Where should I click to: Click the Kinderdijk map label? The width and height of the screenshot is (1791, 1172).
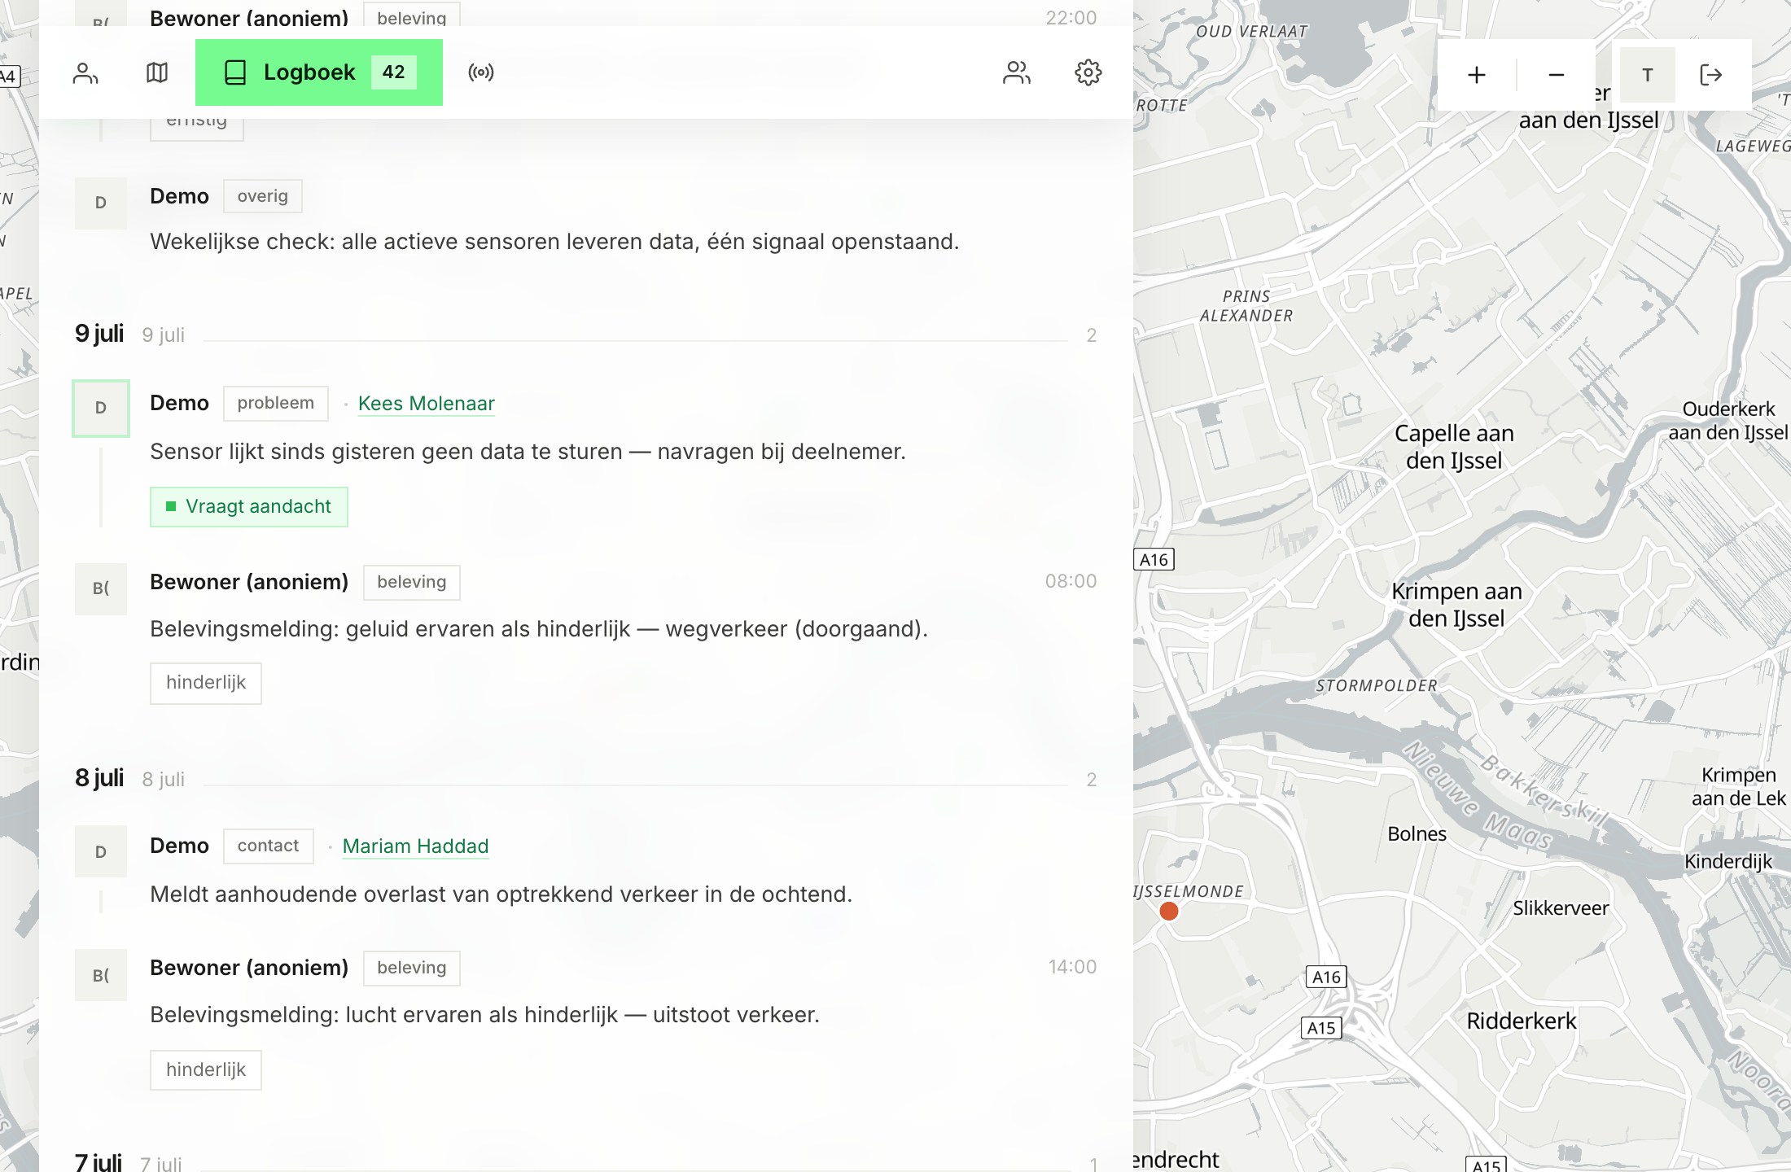[x=1728, y=862]
